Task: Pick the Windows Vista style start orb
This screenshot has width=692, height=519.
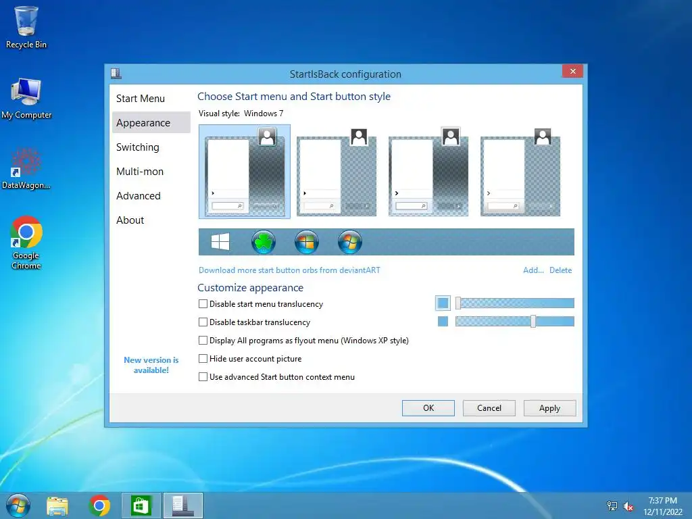Action: tap(307, 242)
